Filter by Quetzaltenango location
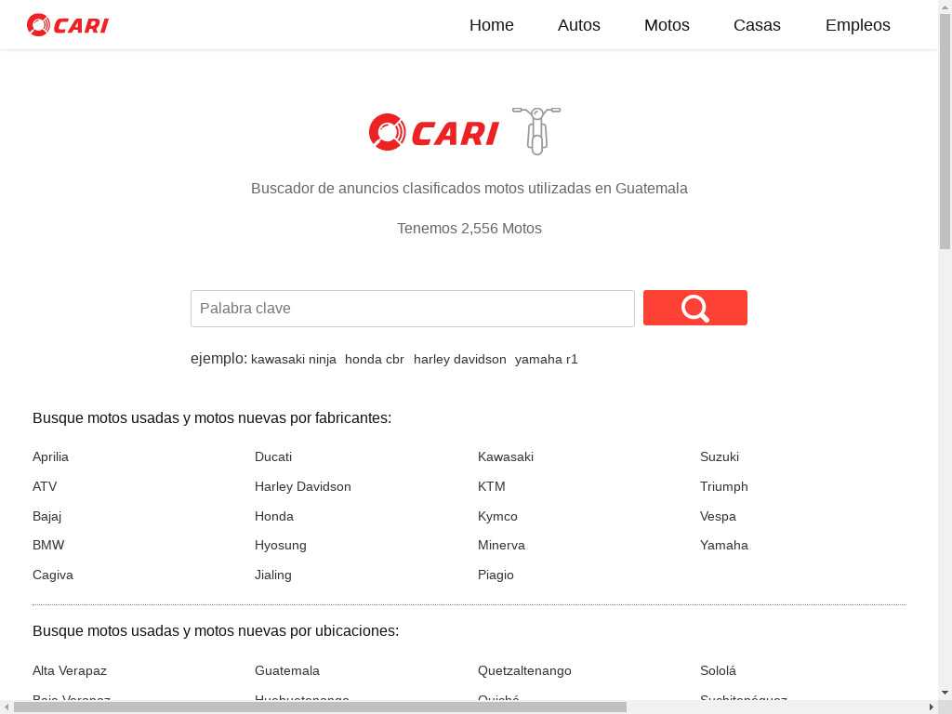952x714 pixels. [x=524, y=670]
